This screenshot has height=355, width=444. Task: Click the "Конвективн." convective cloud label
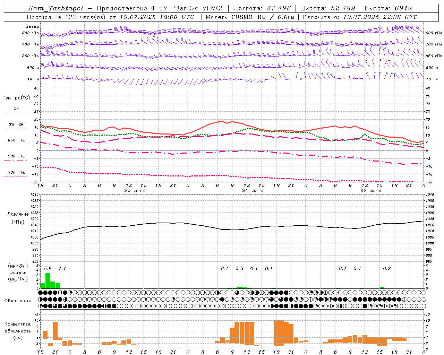coord(18,324)
